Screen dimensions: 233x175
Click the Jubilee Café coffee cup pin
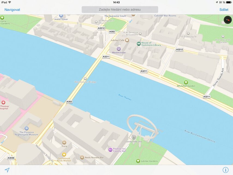click(x=127, y=40)
